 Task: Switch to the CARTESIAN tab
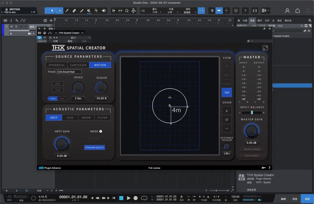[78, 65]
